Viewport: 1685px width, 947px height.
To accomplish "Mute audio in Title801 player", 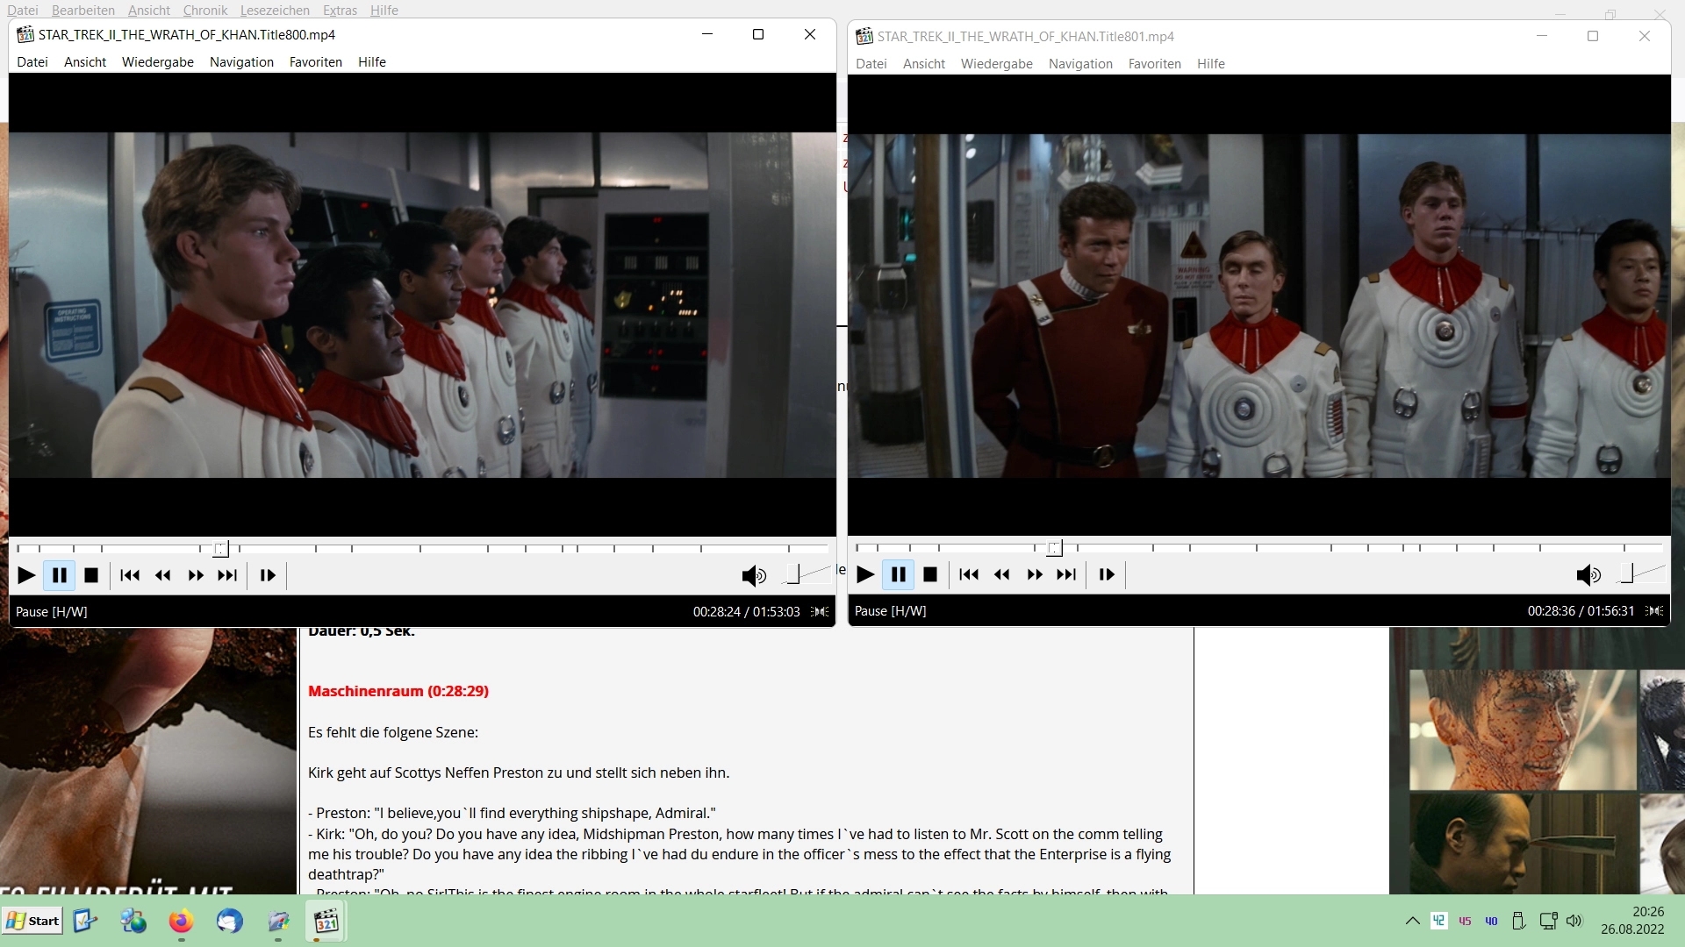I will 1588,575.
